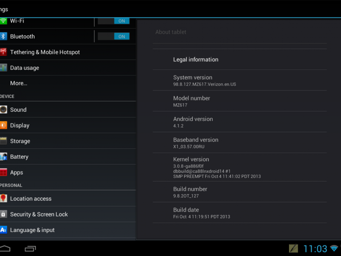
Task: Tap the Display brightness icon
Action: coord(3,125)
